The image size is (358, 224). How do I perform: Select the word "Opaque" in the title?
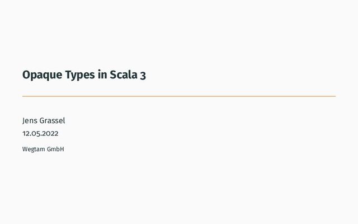coord(43,76)
